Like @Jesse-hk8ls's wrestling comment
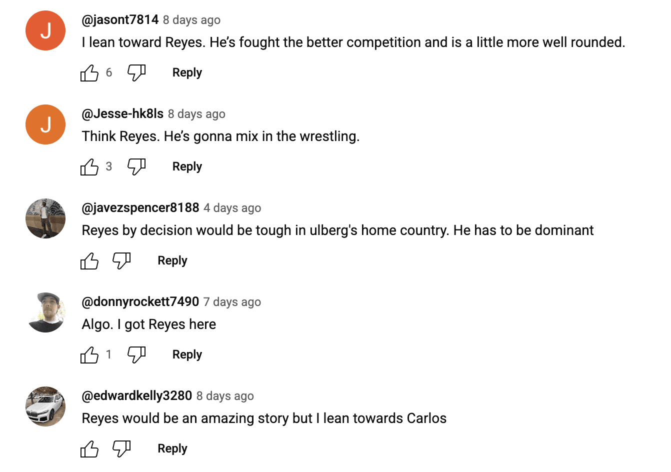 (89, 166)
